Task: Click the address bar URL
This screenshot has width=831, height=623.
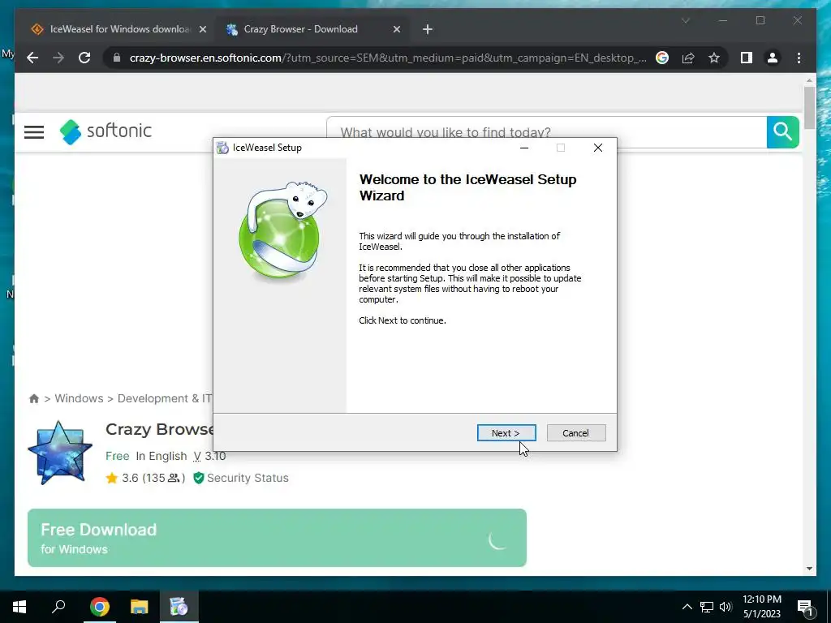Action: coord(387,58)
